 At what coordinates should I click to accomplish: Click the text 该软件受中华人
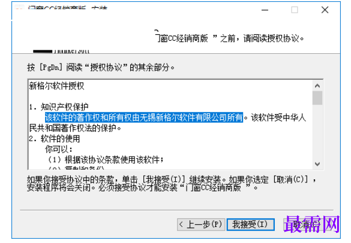(x=278, y=118)
